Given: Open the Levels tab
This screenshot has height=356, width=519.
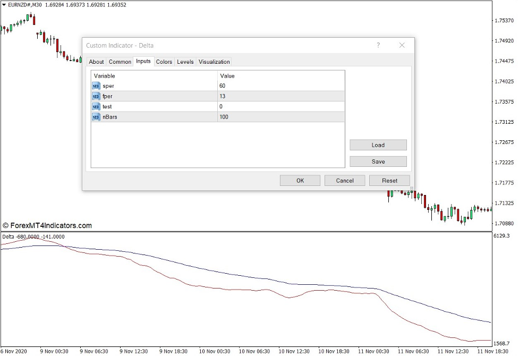Looking at the screenshot, I should (185, 62).
